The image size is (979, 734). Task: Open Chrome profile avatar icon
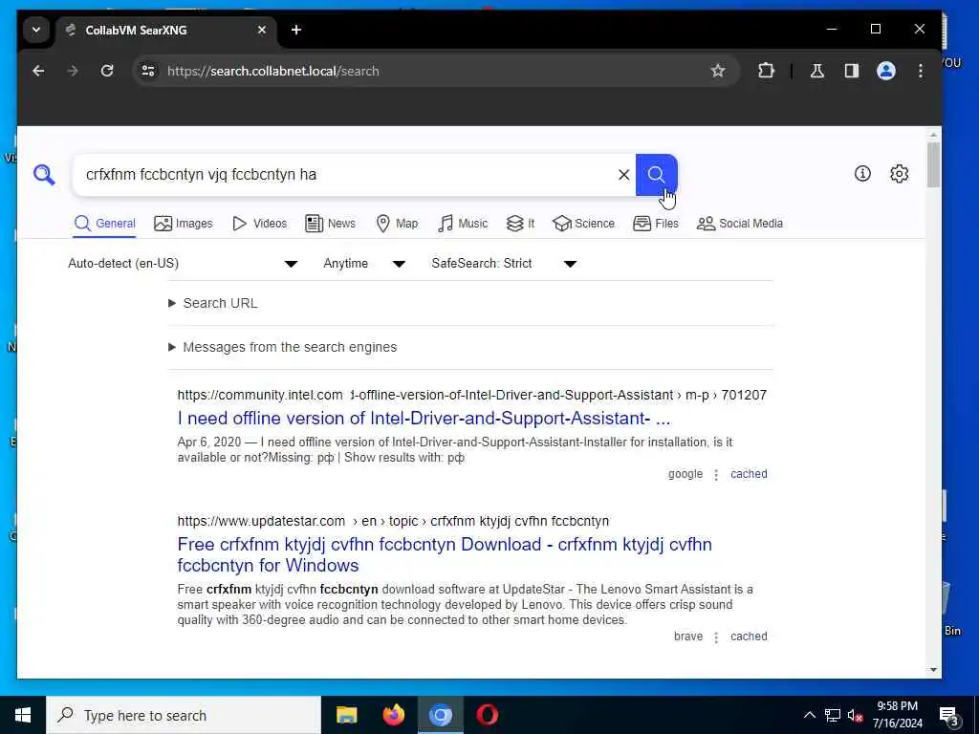(x=886, y=71)
